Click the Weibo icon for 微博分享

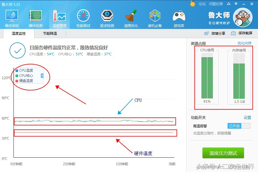pos(206,33)
